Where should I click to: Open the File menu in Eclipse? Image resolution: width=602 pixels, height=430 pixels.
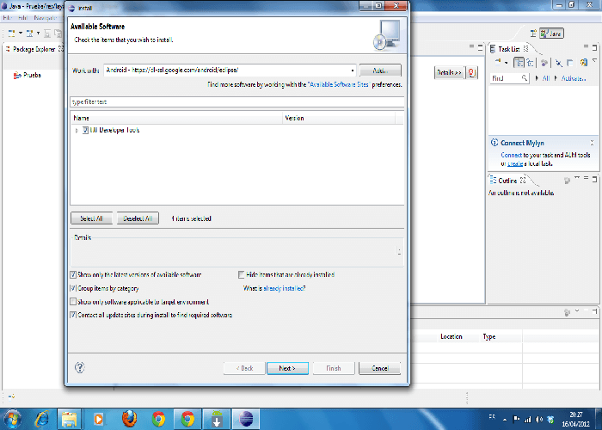[7, 18]
